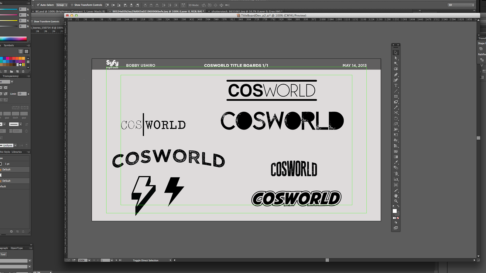
Task: Enable Show Transform Controls in top options bar
Action: pyautogui.click(x=72, y=5)
